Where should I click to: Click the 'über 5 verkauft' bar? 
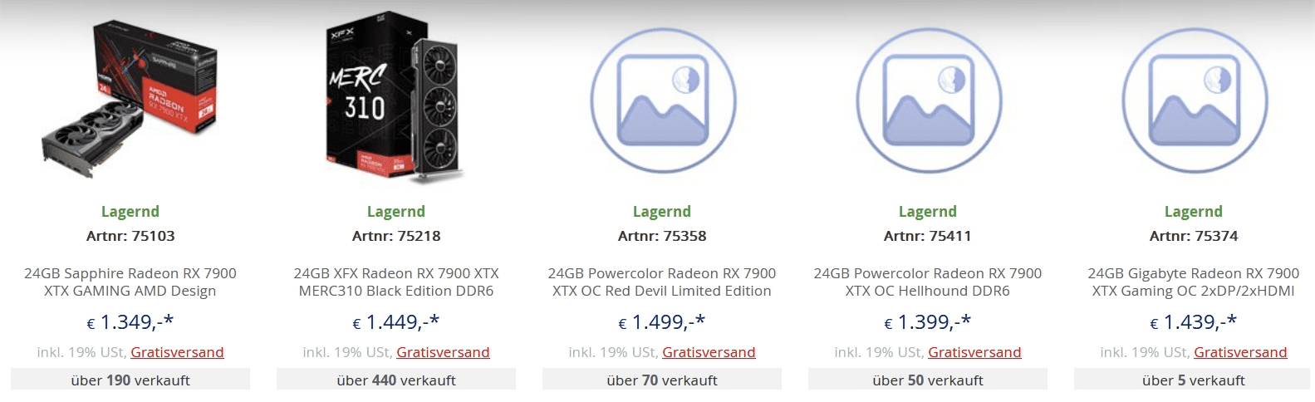click(x=1194, y=380)
